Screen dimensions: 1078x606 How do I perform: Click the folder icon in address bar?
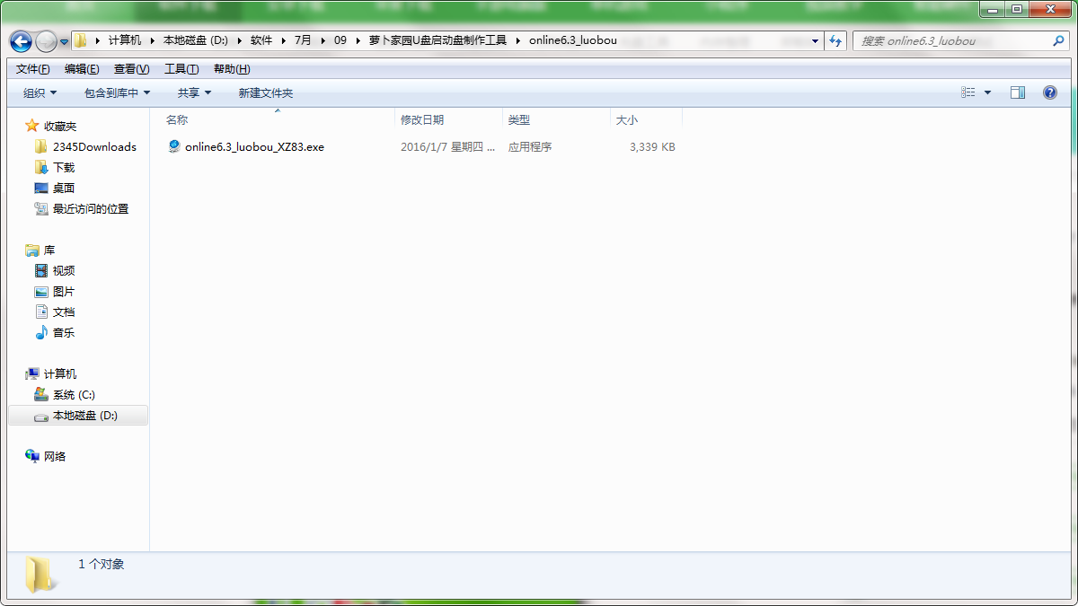click(x=81, y=40)
